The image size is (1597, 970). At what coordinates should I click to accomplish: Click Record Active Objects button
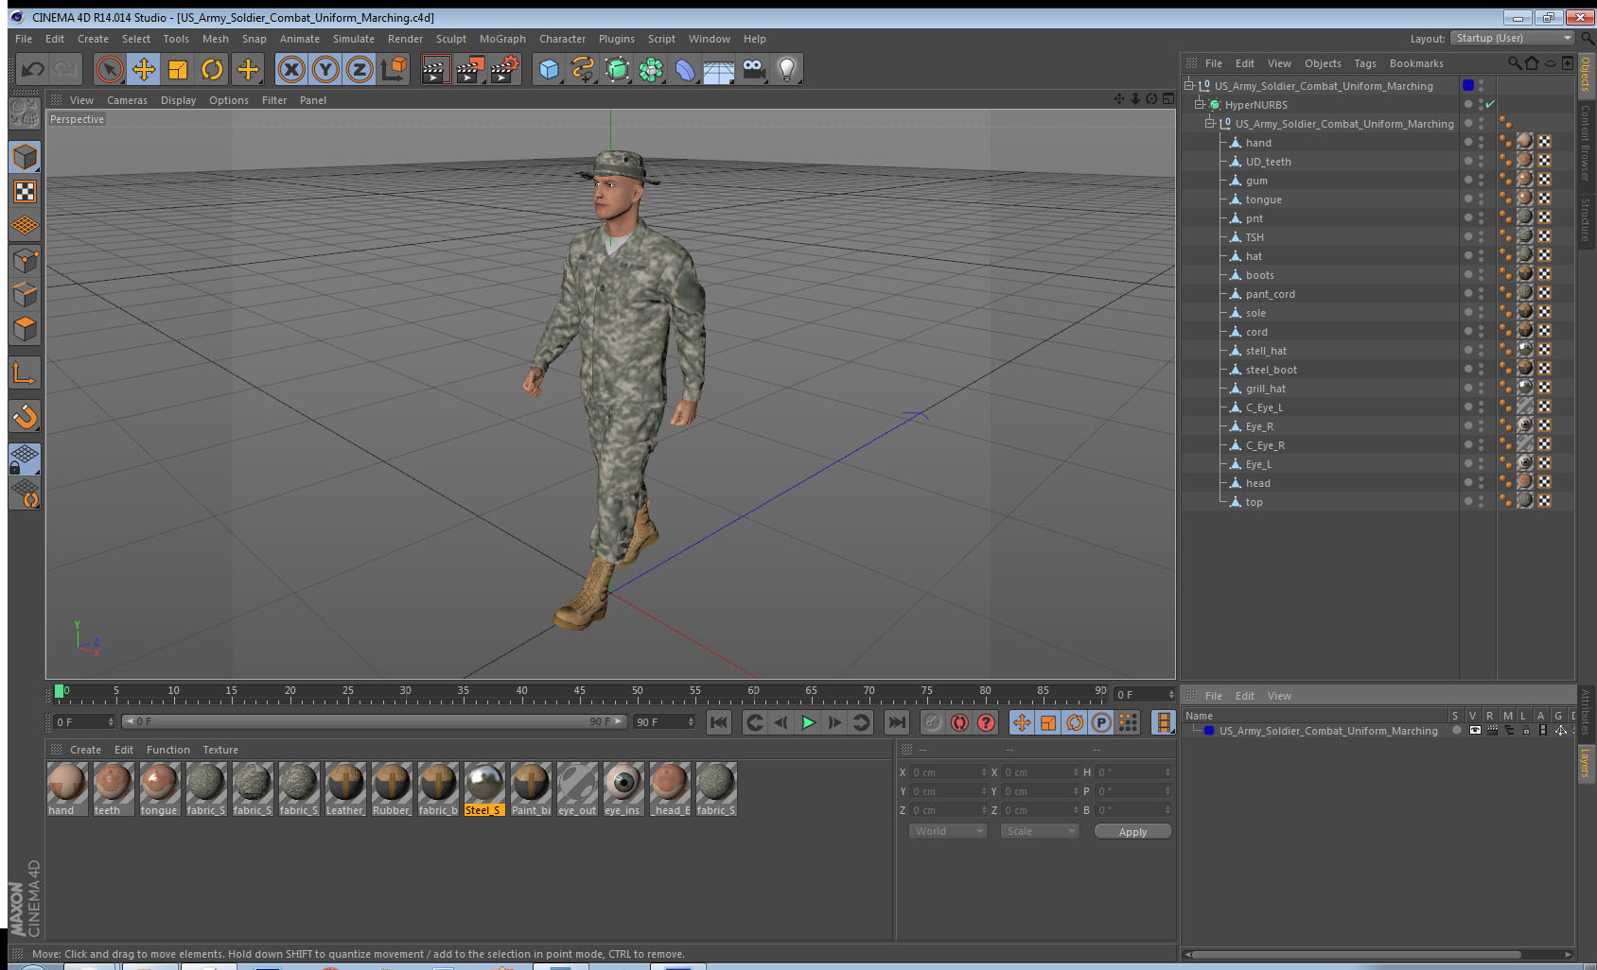point(933,722)
